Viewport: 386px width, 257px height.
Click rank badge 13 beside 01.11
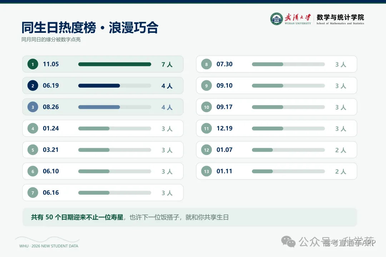click(206, 171)
